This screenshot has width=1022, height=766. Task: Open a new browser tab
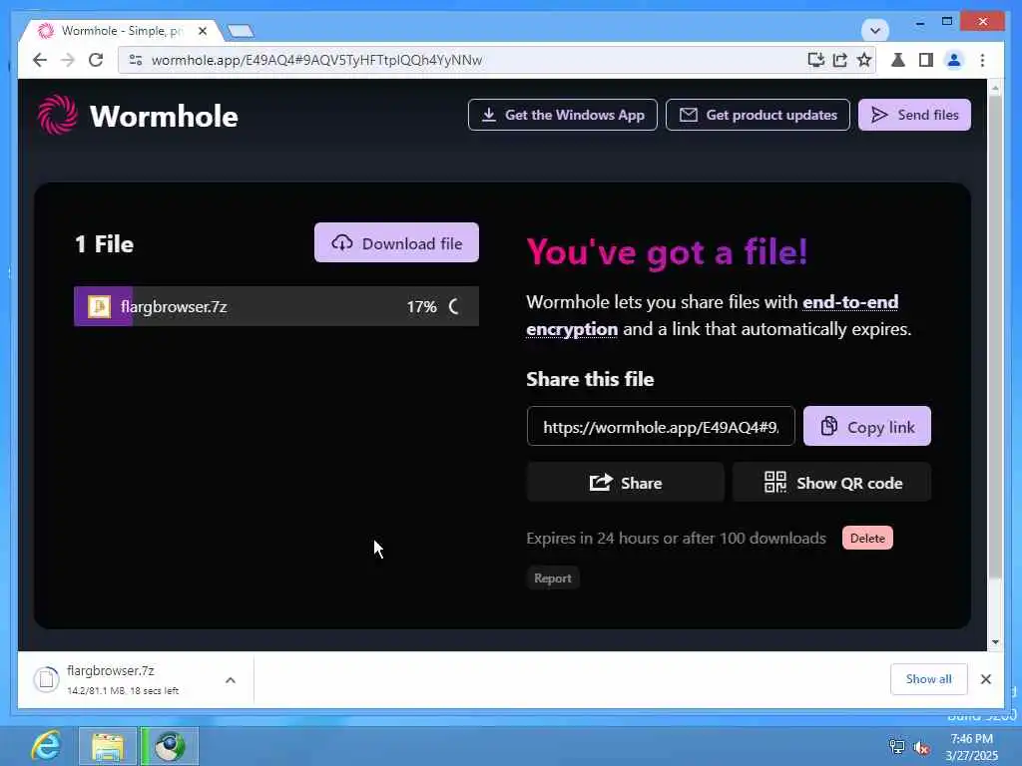click(241, 31)
